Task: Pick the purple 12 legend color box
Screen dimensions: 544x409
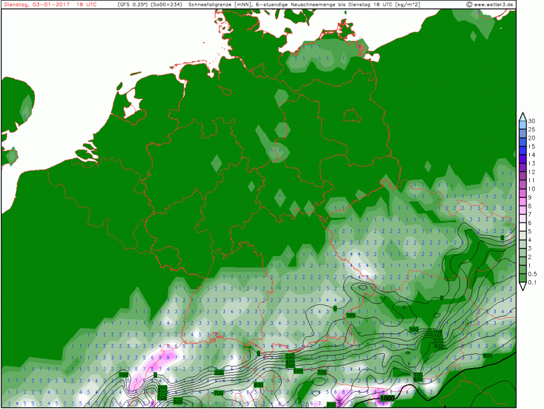Action: (x=522, y=176)
